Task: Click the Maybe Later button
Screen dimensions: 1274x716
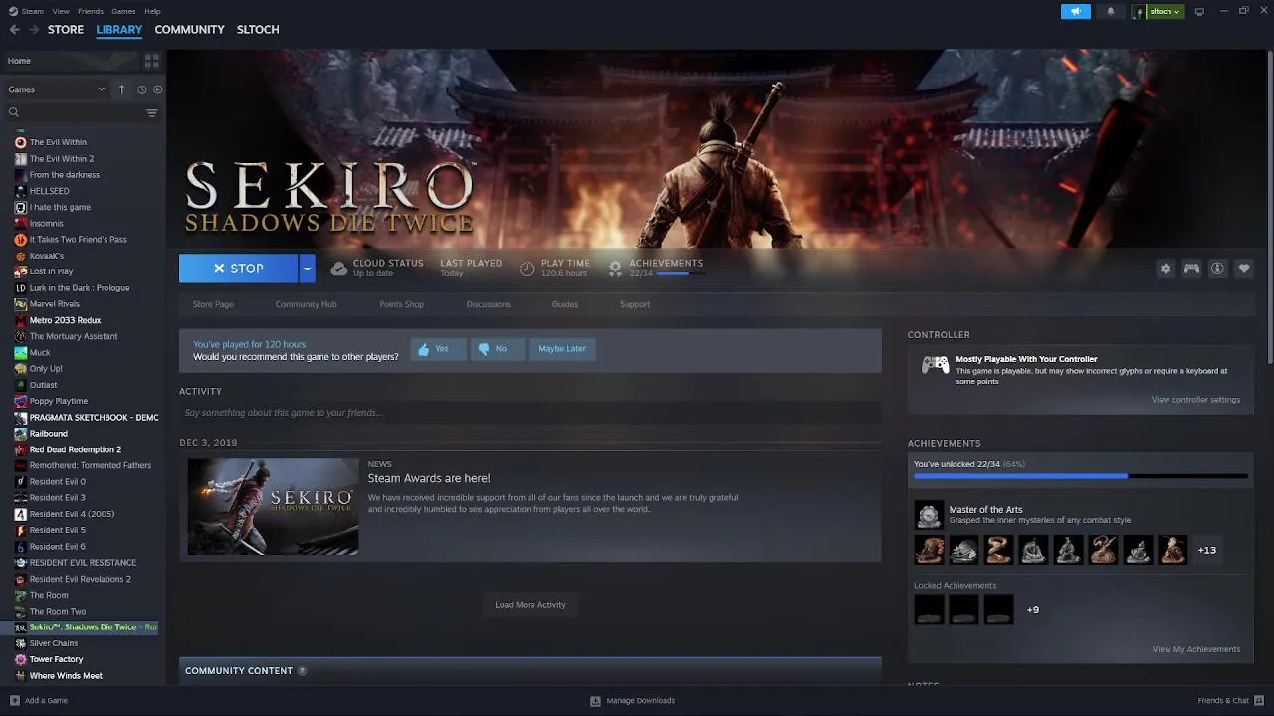Action: pyautogui.click(x=562, y=349)
